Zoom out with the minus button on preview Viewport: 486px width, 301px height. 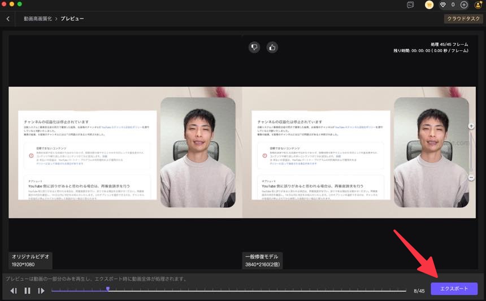tap(471, 178)
